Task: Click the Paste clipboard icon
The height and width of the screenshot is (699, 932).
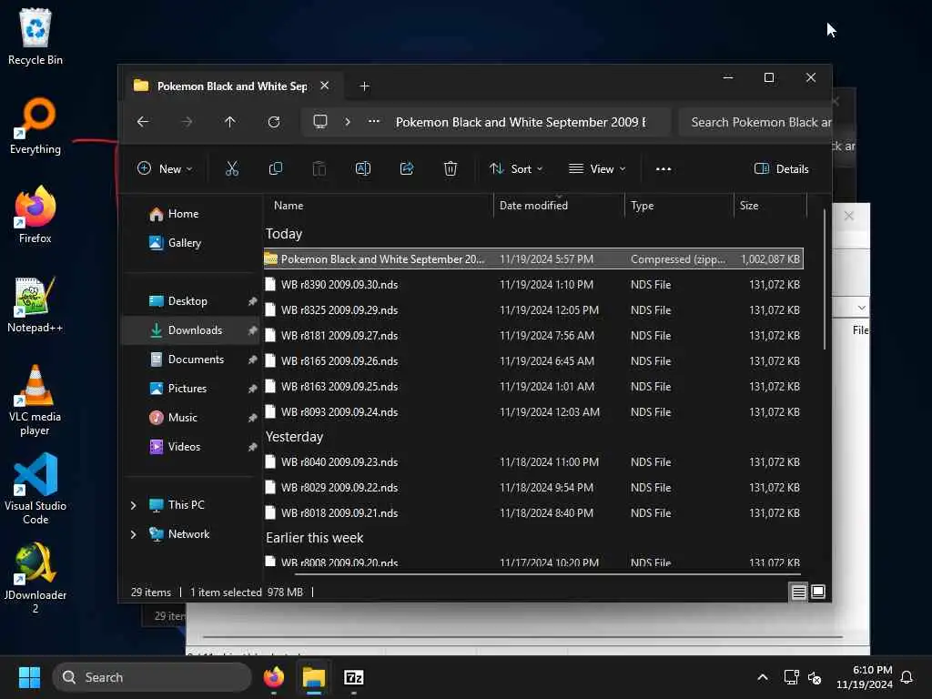Action: pyautogui.click(x=319, y=168)
